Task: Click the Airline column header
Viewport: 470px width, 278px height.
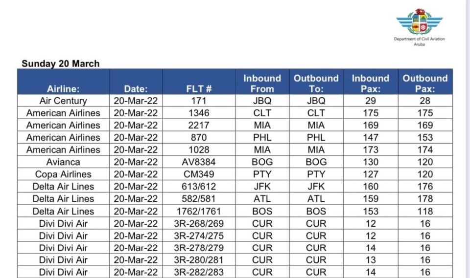Action: pyautogui.click(x=63, y=89)
